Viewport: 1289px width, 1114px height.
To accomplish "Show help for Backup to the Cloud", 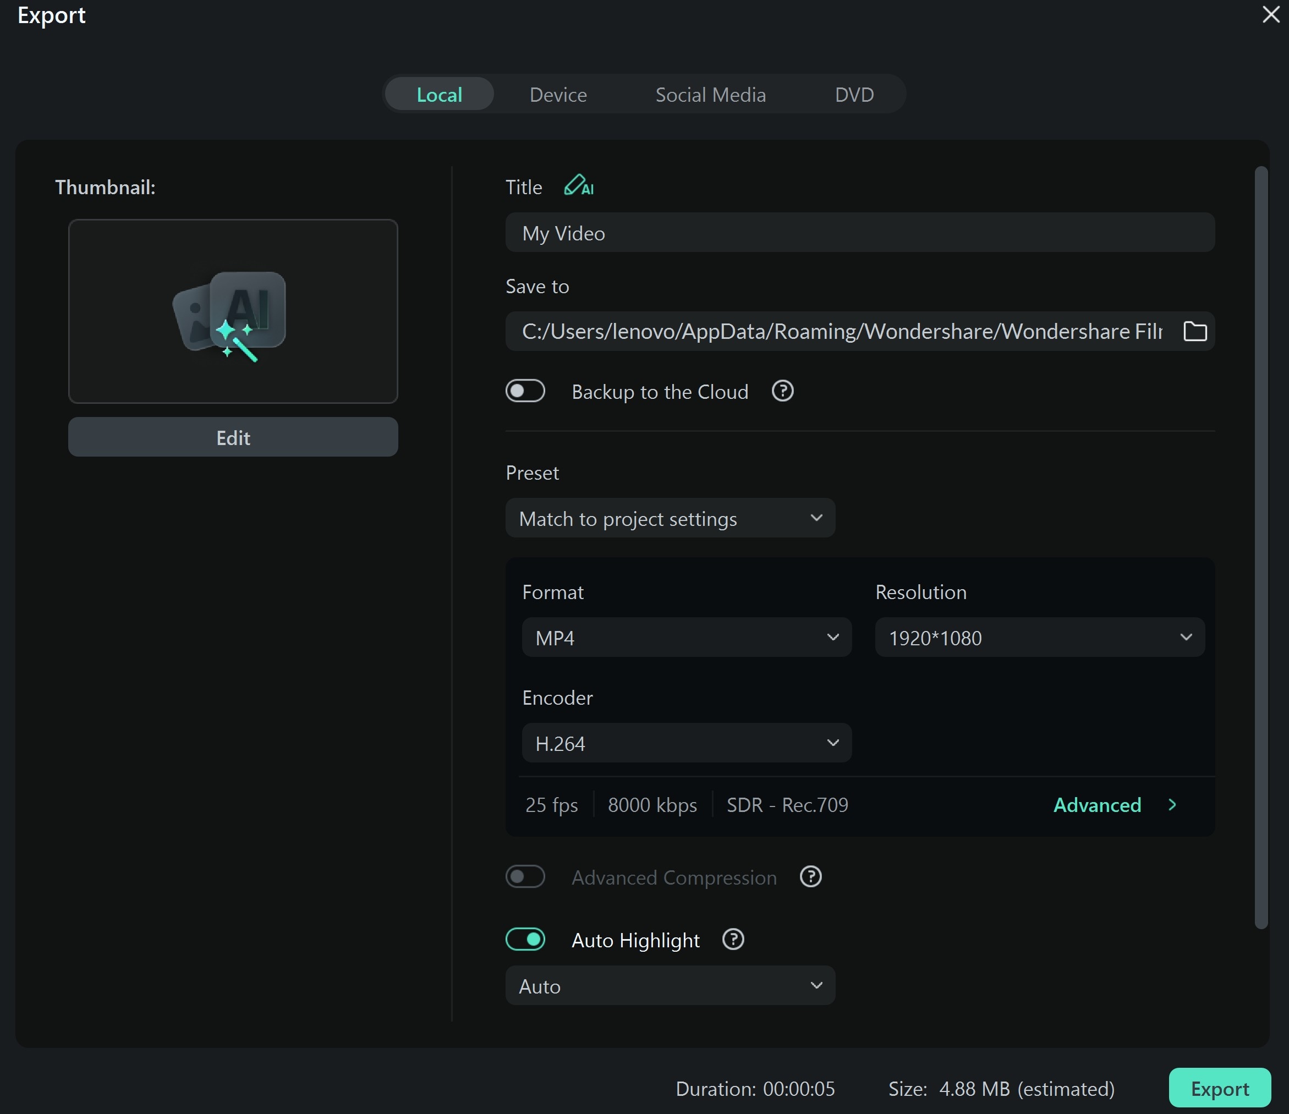I will [x=783, y=391].
